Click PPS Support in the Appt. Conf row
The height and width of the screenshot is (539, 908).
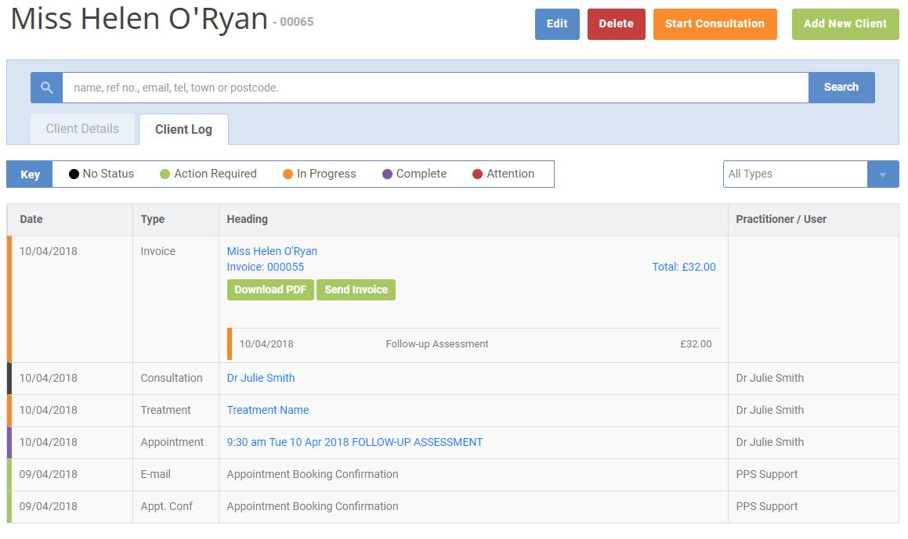(x=767, y=506)
